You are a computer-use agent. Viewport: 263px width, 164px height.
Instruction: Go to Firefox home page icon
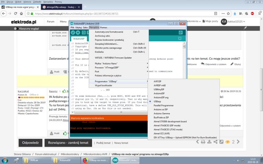pyautogui.click(x=21, y=13)
